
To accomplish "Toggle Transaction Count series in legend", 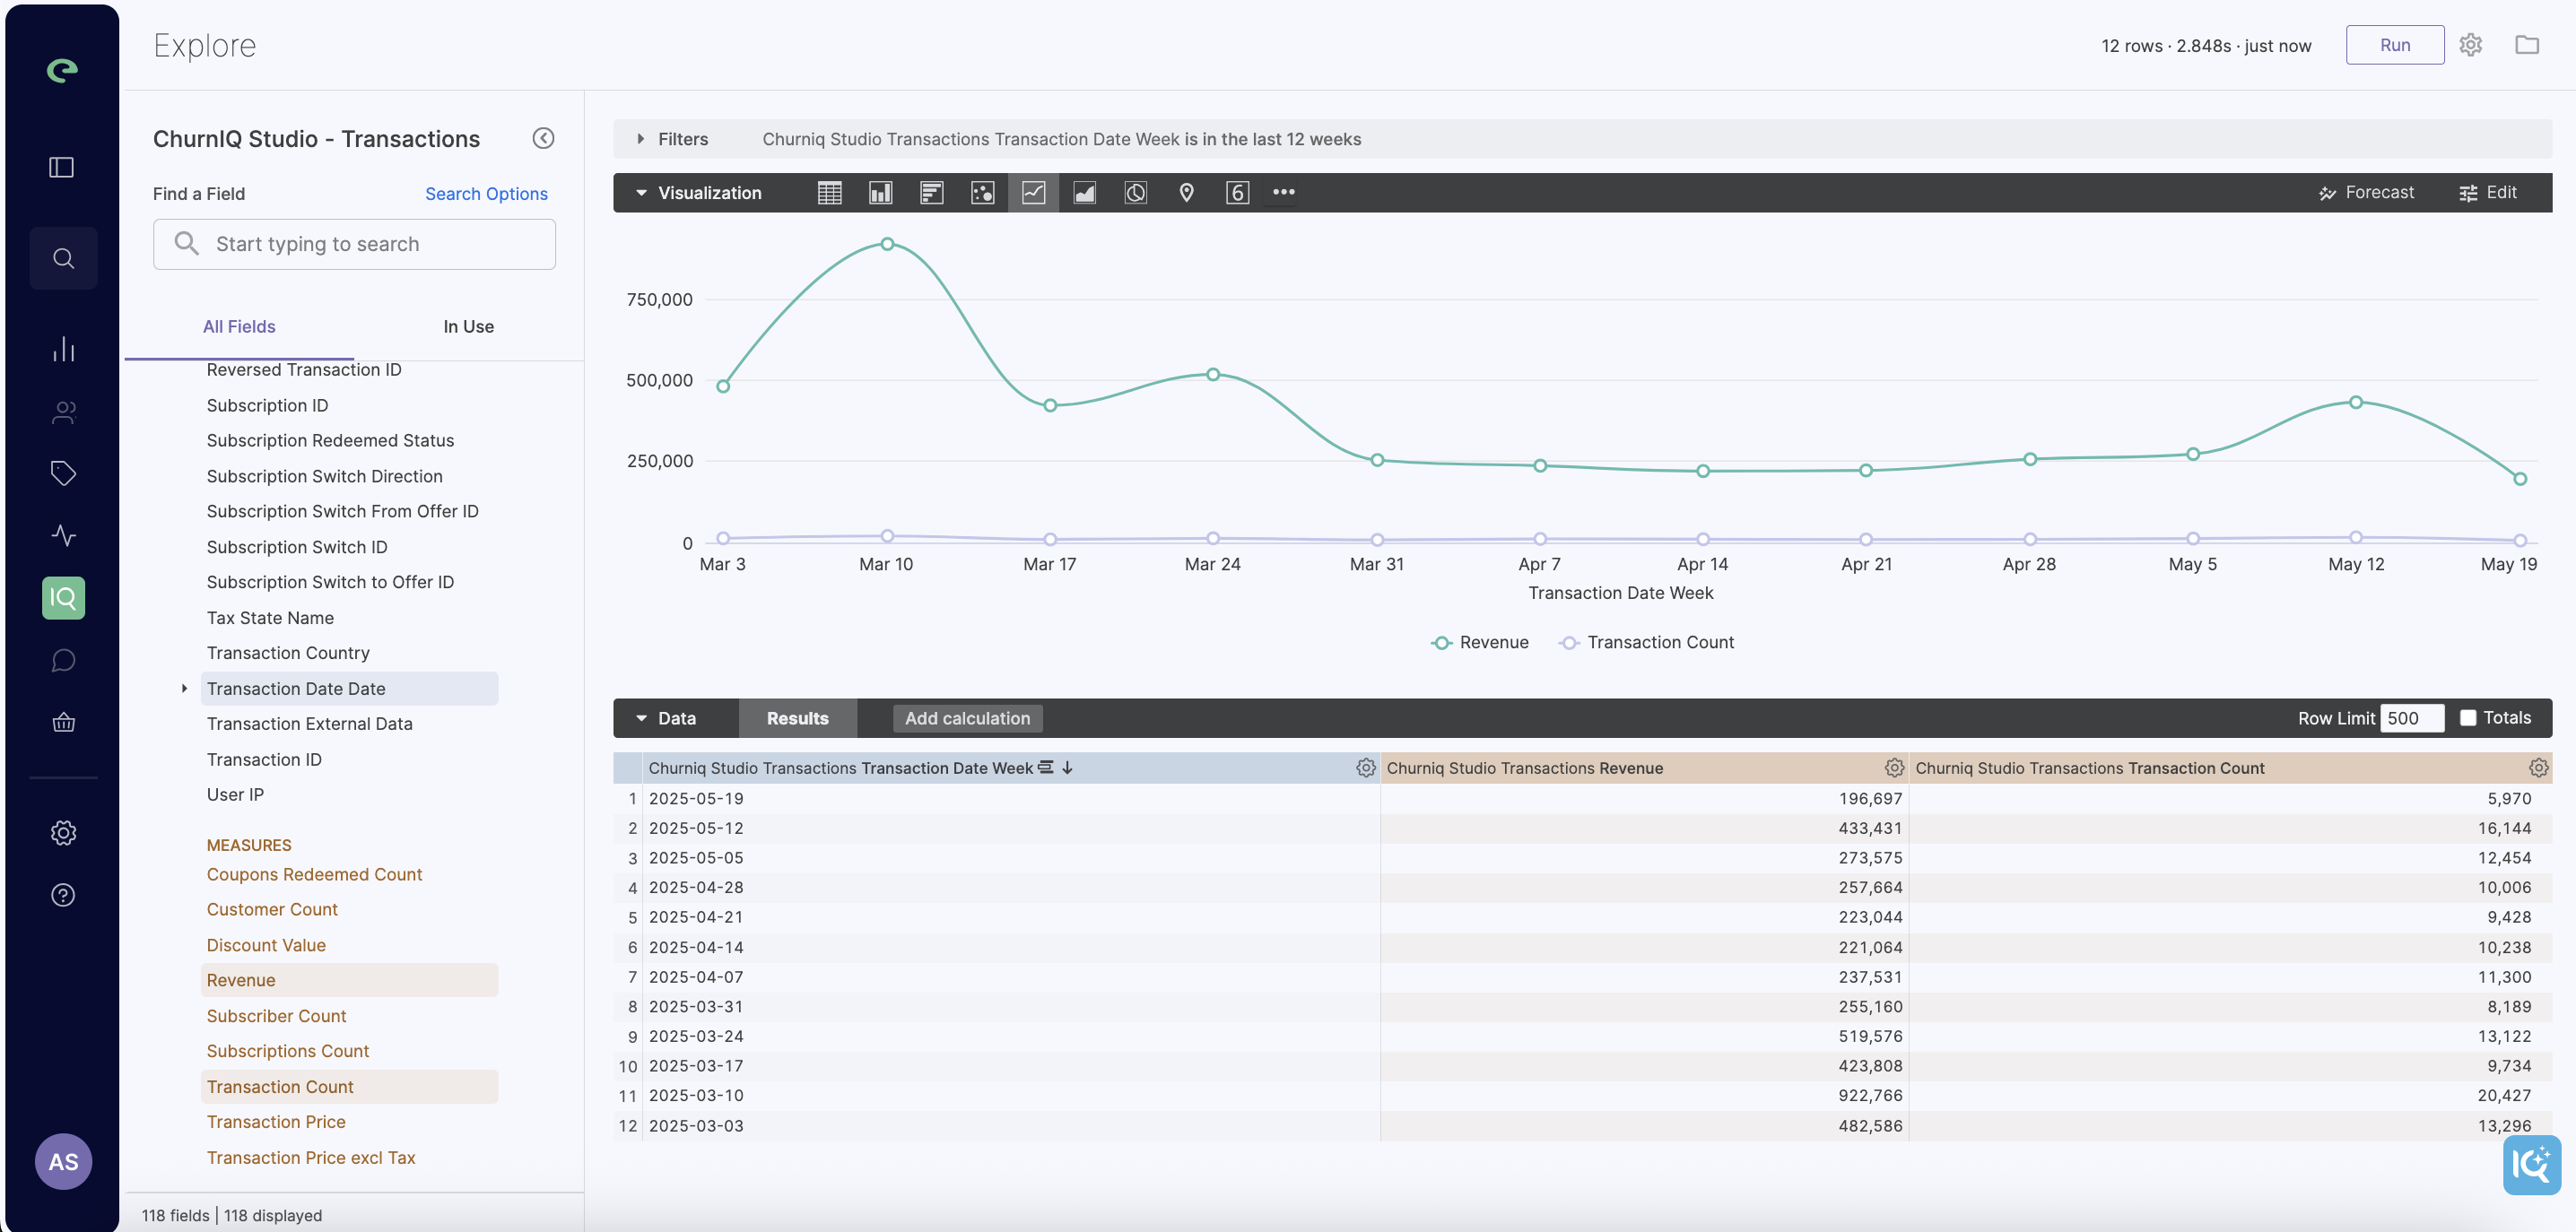I will [1646, 642].
